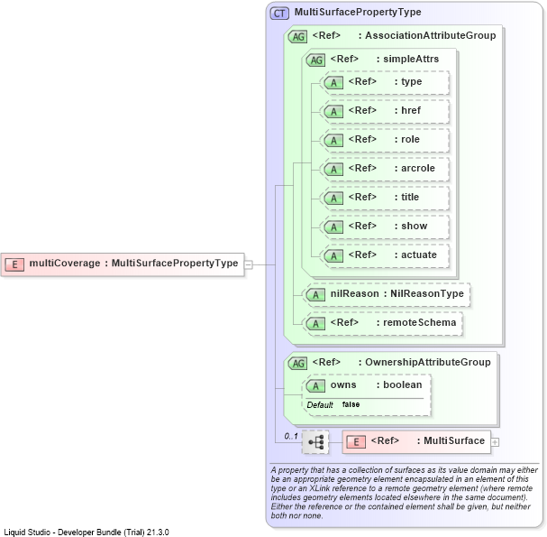The image size is (547, 537).
Task: Select the arcrole attribute reference
Action: pyautogui.click(x=385, y=169)
